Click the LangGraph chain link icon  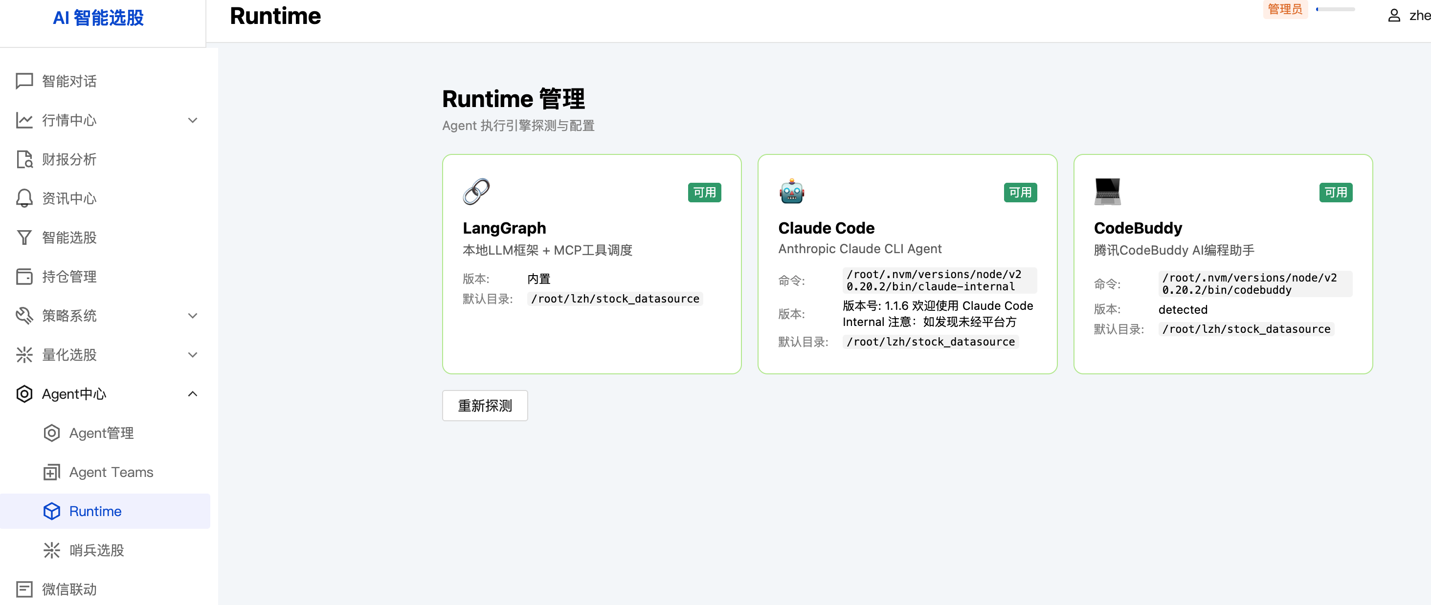(x=476, y=192)
